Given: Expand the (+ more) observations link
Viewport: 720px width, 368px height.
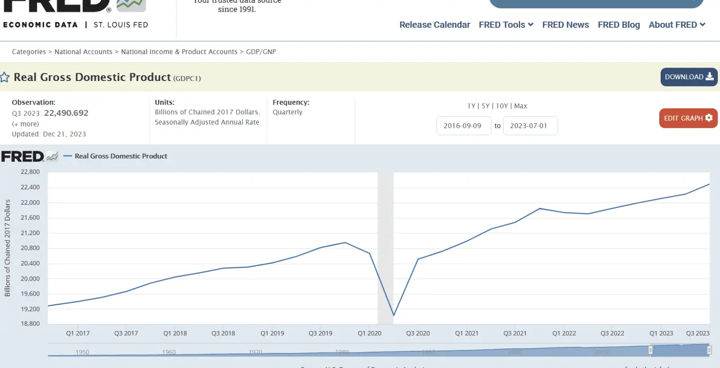Looking at the screenshot, I should pos(25,124).
